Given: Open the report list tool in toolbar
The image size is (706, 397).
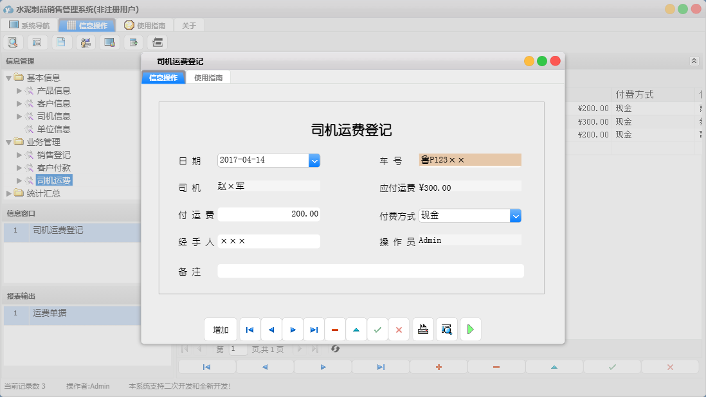Looking at the screenshot, I should coord(37,42).
